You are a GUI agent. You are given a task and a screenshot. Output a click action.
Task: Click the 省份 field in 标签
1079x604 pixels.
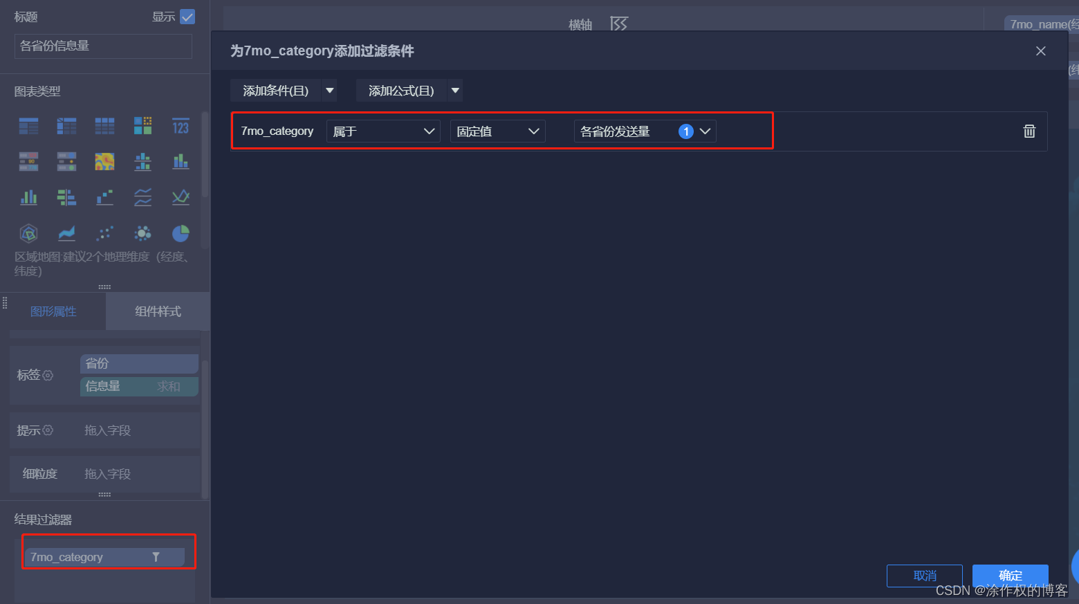139,363
